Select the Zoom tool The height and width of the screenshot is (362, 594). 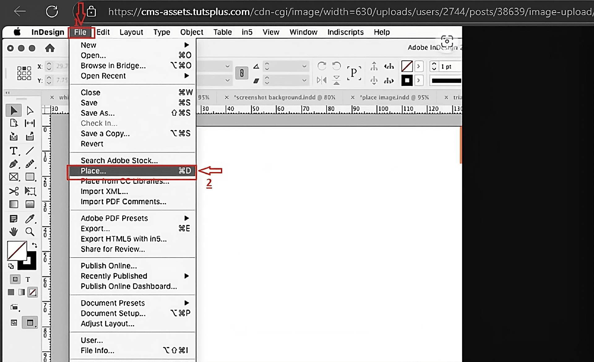(x=30, y=232)
